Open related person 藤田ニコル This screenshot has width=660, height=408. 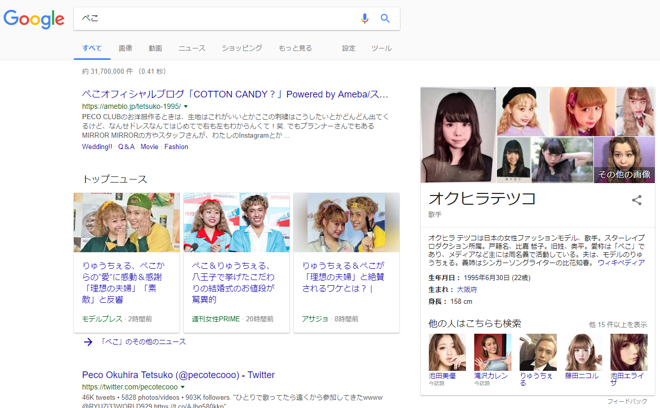(584, 357)
